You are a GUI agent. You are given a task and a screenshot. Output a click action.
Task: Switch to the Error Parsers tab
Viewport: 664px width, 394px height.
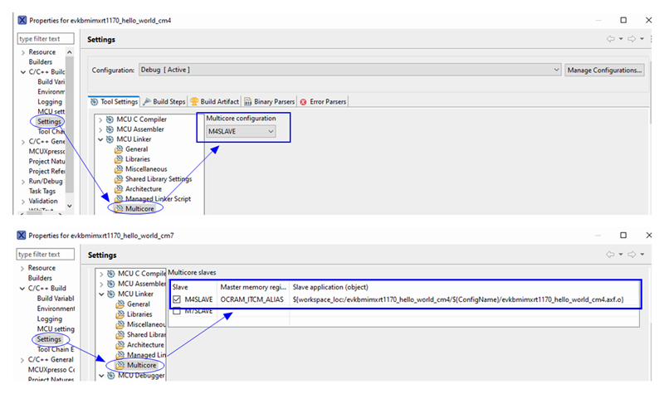(x=323, y=102)
